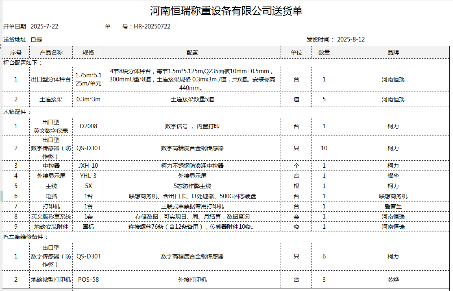The image size is (453, 291).
Task: Click the 木箱配件 section label
Action: (17, 112)
